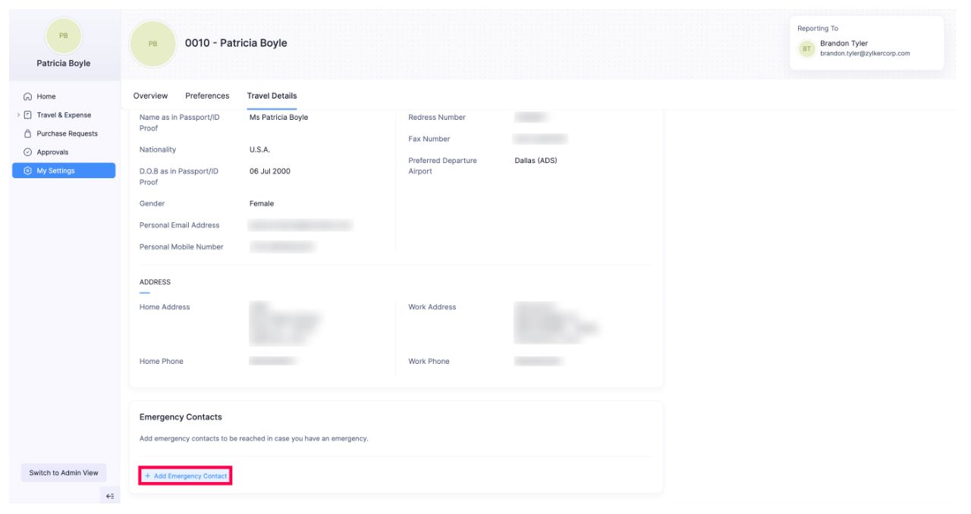This screenshot has width=971, height=514.
Task: Click the My Settings gear icon
Action: coord(28,171)
